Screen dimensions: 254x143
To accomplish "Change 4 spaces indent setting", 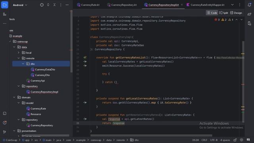I will coord(225,140).
